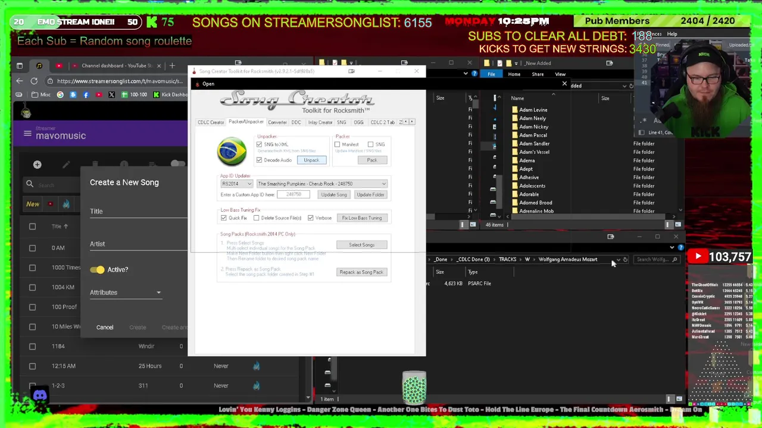Toggle Quick Fix checkbox
The width and height of the screenshot is (762, 428).
224,218
